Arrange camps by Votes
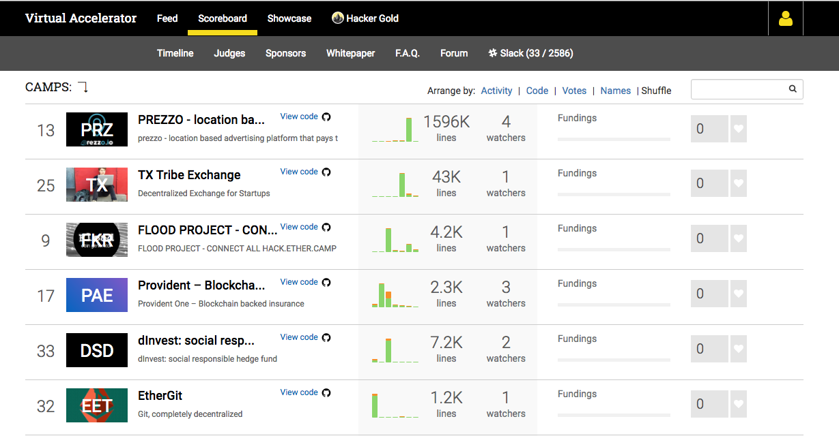Viewport: 839px width, 436px height. pos(574,91)
